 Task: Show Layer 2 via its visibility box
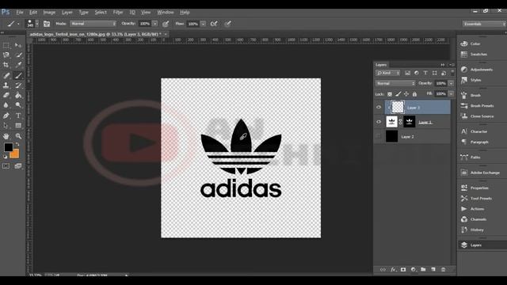[x=379, y=136]
